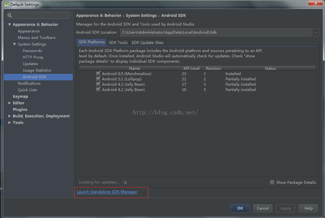Expand the Editor tree node
This screenshot has width=325, height=218.
(x=10, y=103)
